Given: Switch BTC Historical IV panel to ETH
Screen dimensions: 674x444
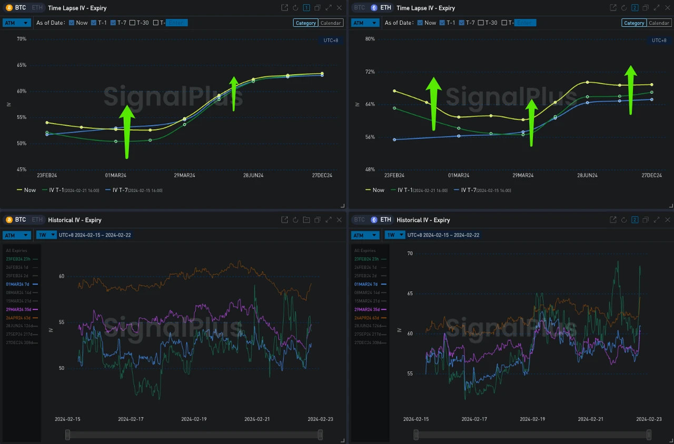Looking at the screenshot, I should (36, 220).
